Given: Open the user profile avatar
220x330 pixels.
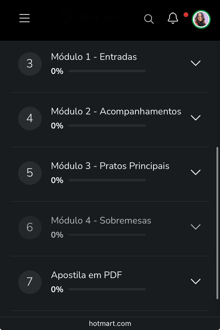Looking at the screenshot, I should pyautogui.click(x=201, y=19).
